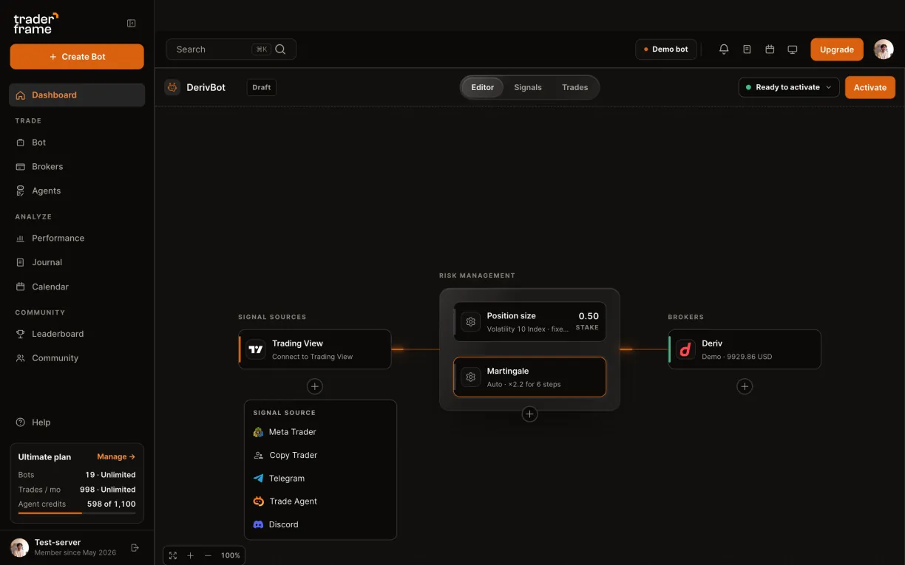
Task: Click the Deriv broker logo icon
Action: 686,349
